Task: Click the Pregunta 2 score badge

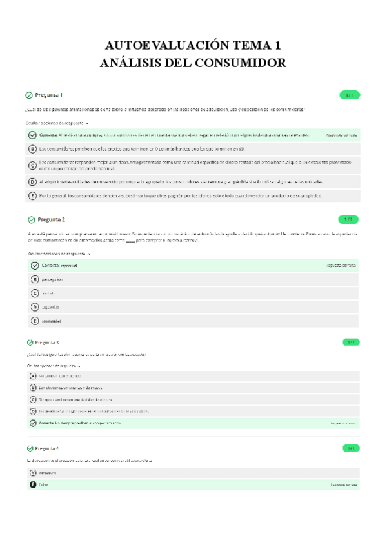Action: [349, 219]
